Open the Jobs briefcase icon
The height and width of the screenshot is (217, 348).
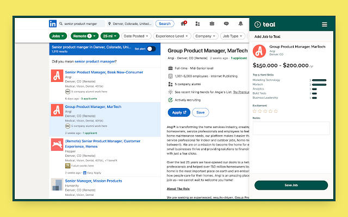point(212,23)
